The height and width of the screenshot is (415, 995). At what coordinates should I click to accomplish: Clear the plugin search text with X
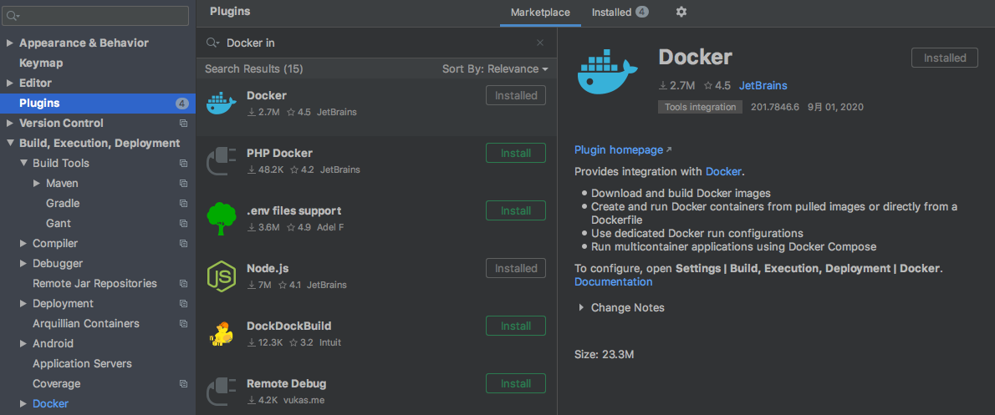coord(540,43)
